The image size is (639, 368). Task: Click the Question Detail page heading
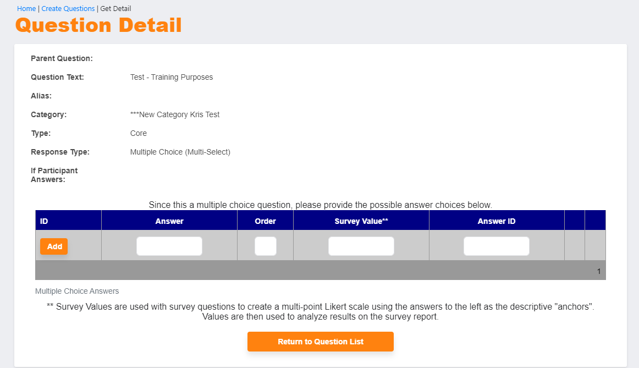point(98,25)
